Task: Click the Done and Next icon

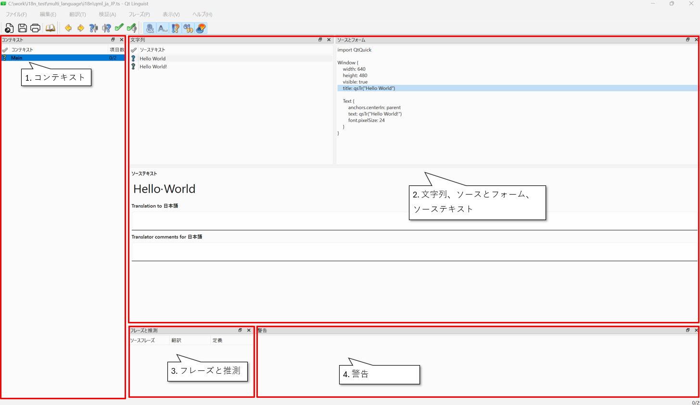Action: (x=132, y=28)
